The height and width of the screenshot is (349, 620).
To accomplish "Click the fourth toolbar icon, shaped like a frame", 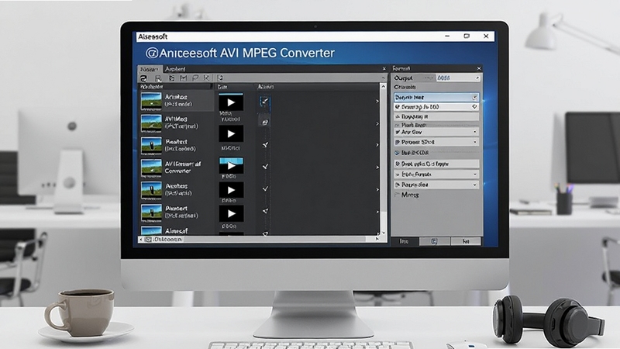I will 183,78.
